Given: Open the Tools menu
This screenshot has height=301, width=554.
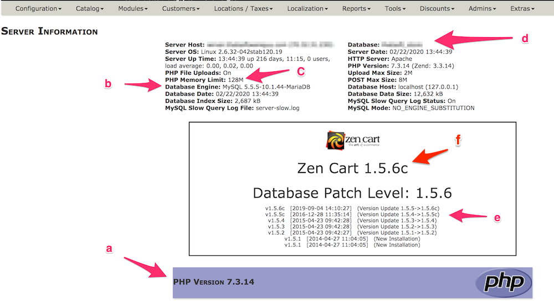Looking at the screenshot, I should pyautogui.click(x=395, y=8).
